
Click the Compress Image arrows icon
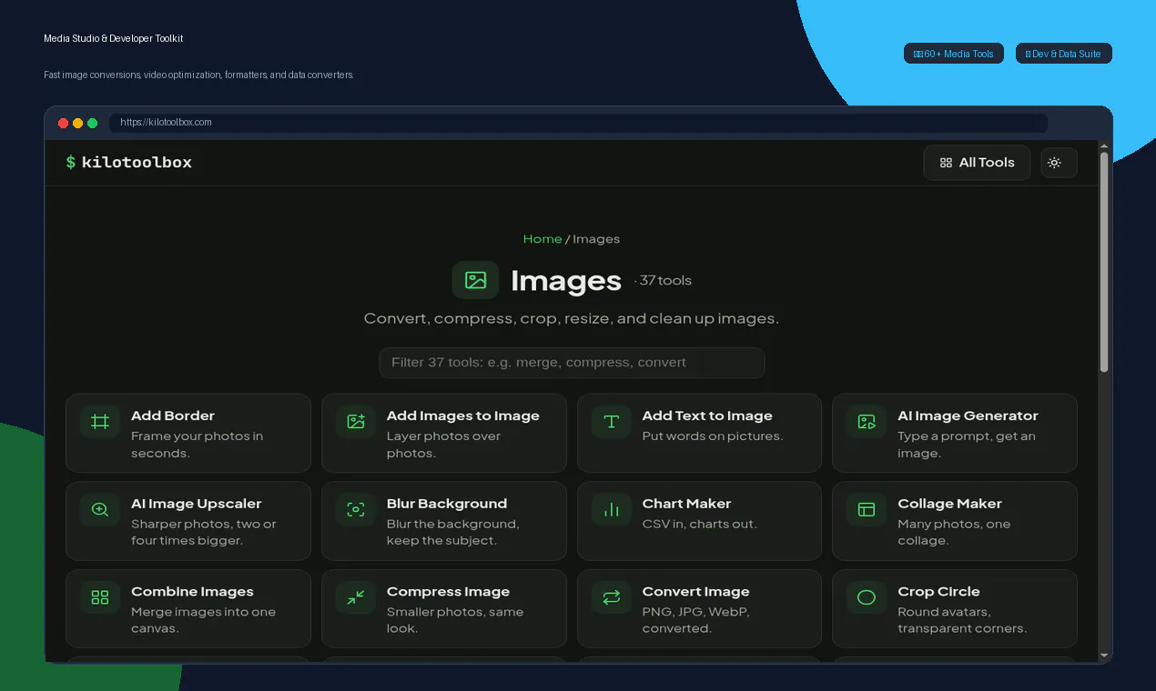click(x=356, y=597)
